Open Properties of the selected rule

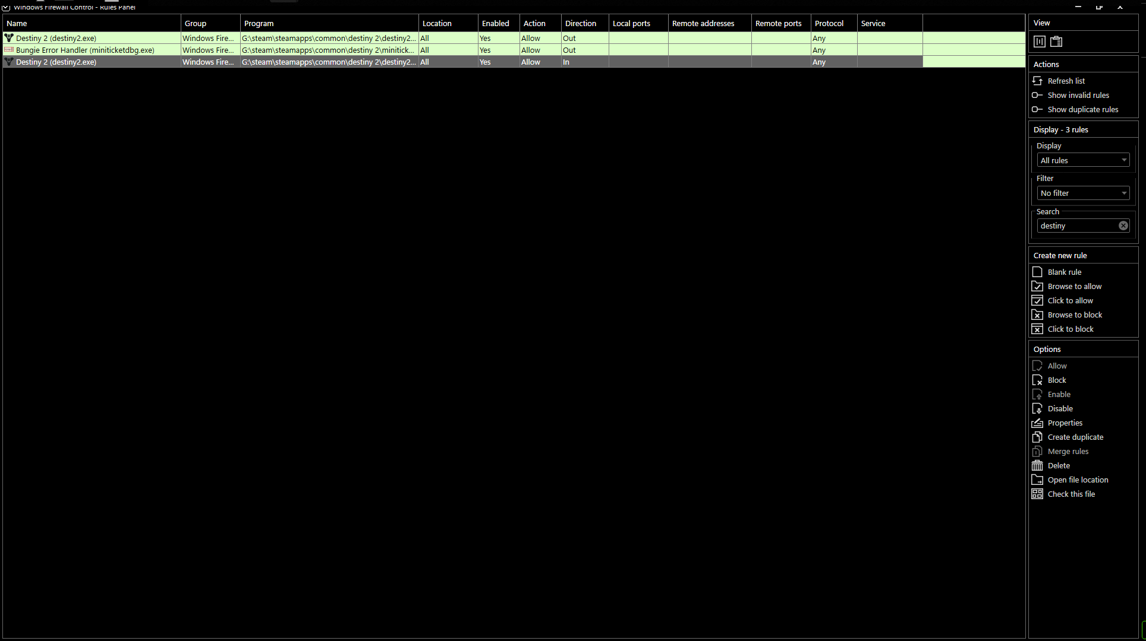click(x=1065, y=423)
